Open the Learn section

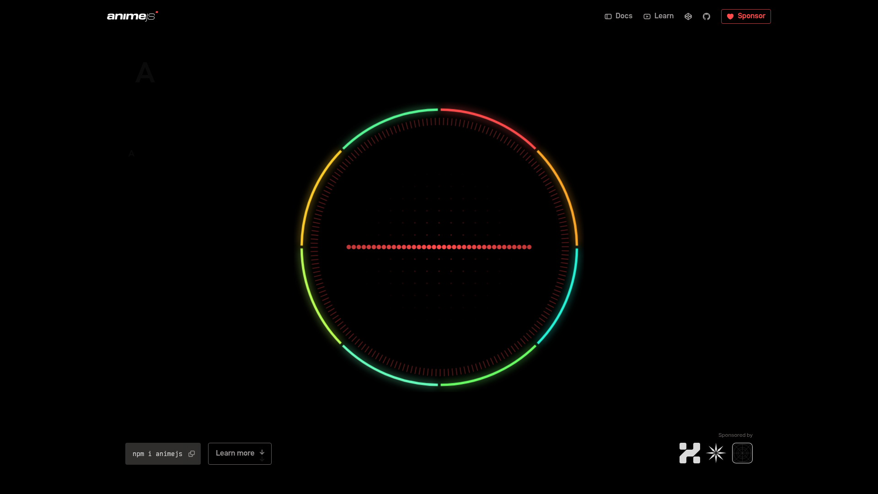(664, 16)
